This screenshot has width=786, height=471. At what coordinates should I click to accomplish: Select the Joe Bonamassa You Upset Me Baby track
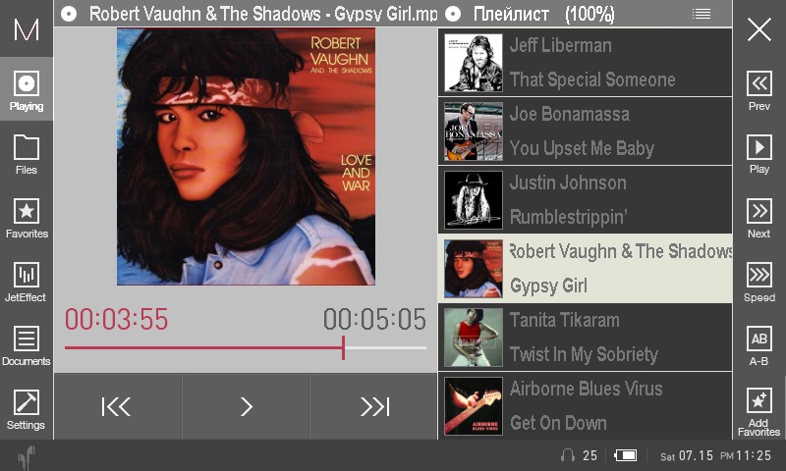point(585,131)
